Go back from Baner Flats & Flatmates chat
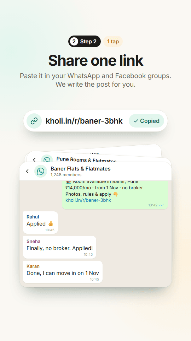Screen dimensions: 191x341 point(27,171)
